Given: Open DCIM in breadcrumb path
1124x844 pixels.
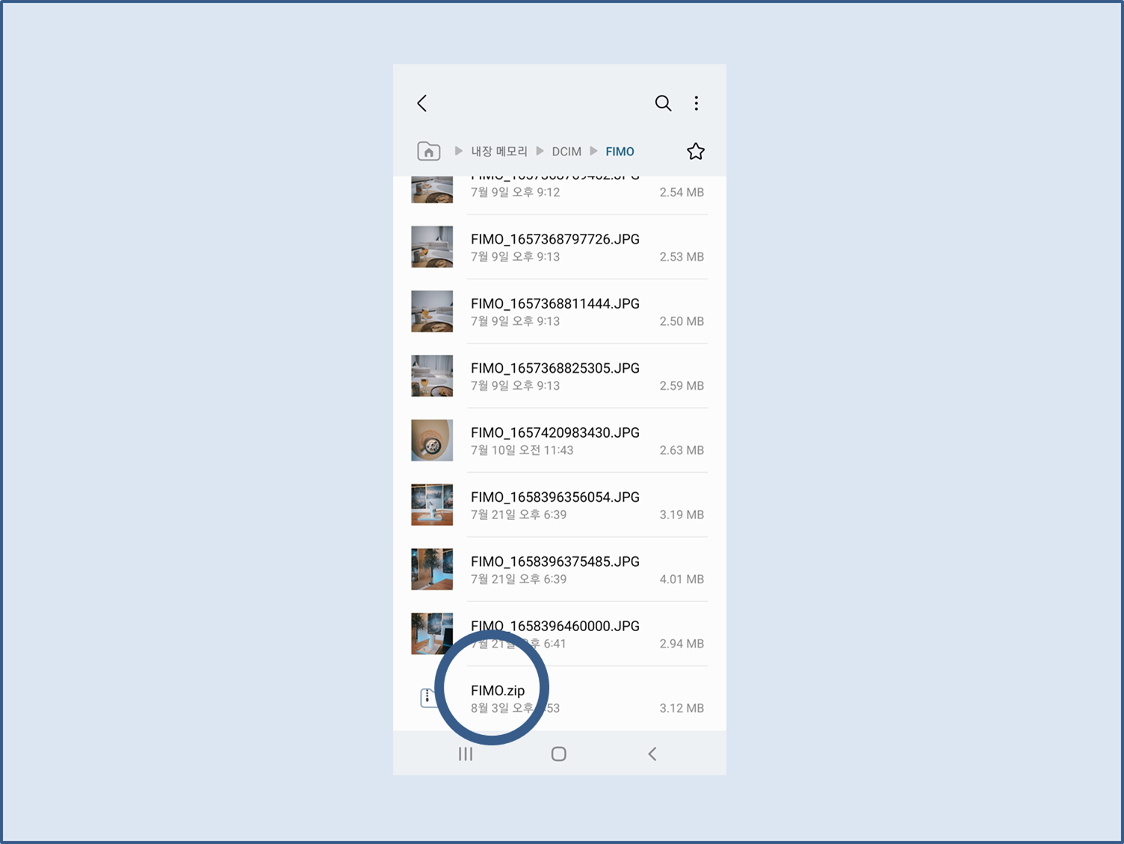Looking at the screenshot, I should pyautogui.click(x=566, y=152).
